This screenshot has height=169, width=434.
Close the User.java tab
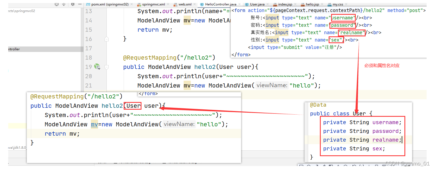pos(268,4)
